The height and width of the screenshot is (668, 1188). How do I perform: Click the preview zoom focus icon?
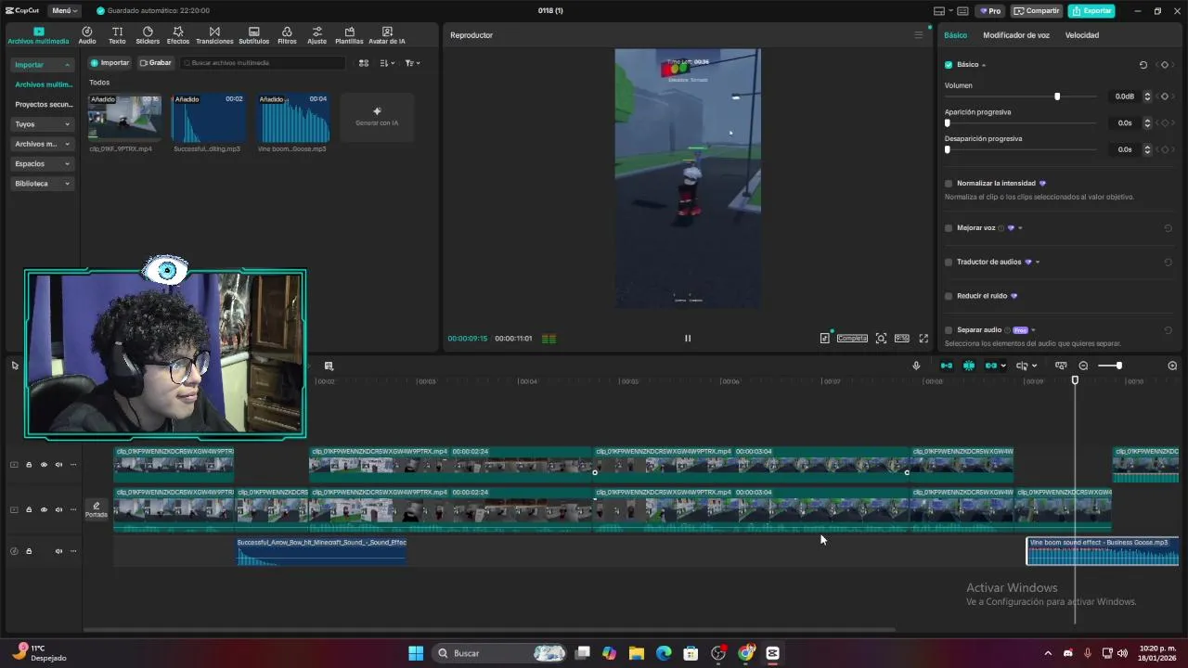(x=881, y=339)
